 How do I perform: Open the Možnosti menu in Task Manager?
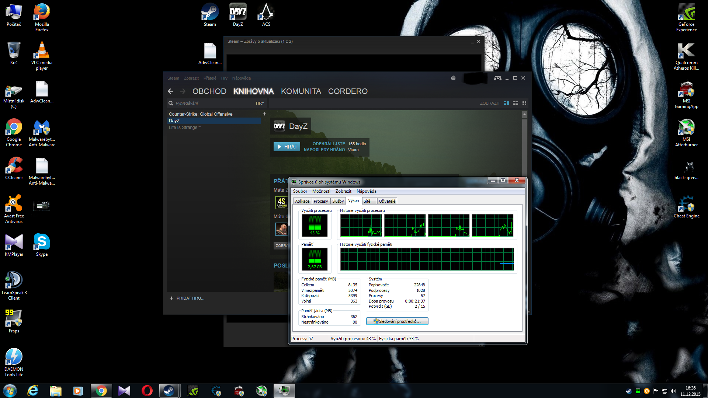321,191
